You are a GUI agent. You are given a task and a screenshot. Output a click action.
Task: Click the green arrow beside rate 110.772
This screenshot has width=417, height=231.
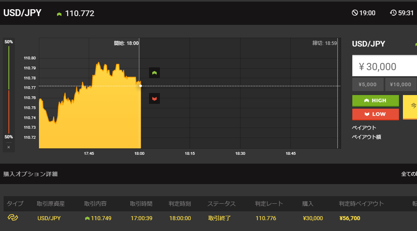(59, 14)
